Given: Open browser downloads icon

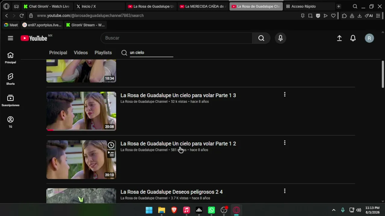Looking at the screenshot, I should coord(359,16).
